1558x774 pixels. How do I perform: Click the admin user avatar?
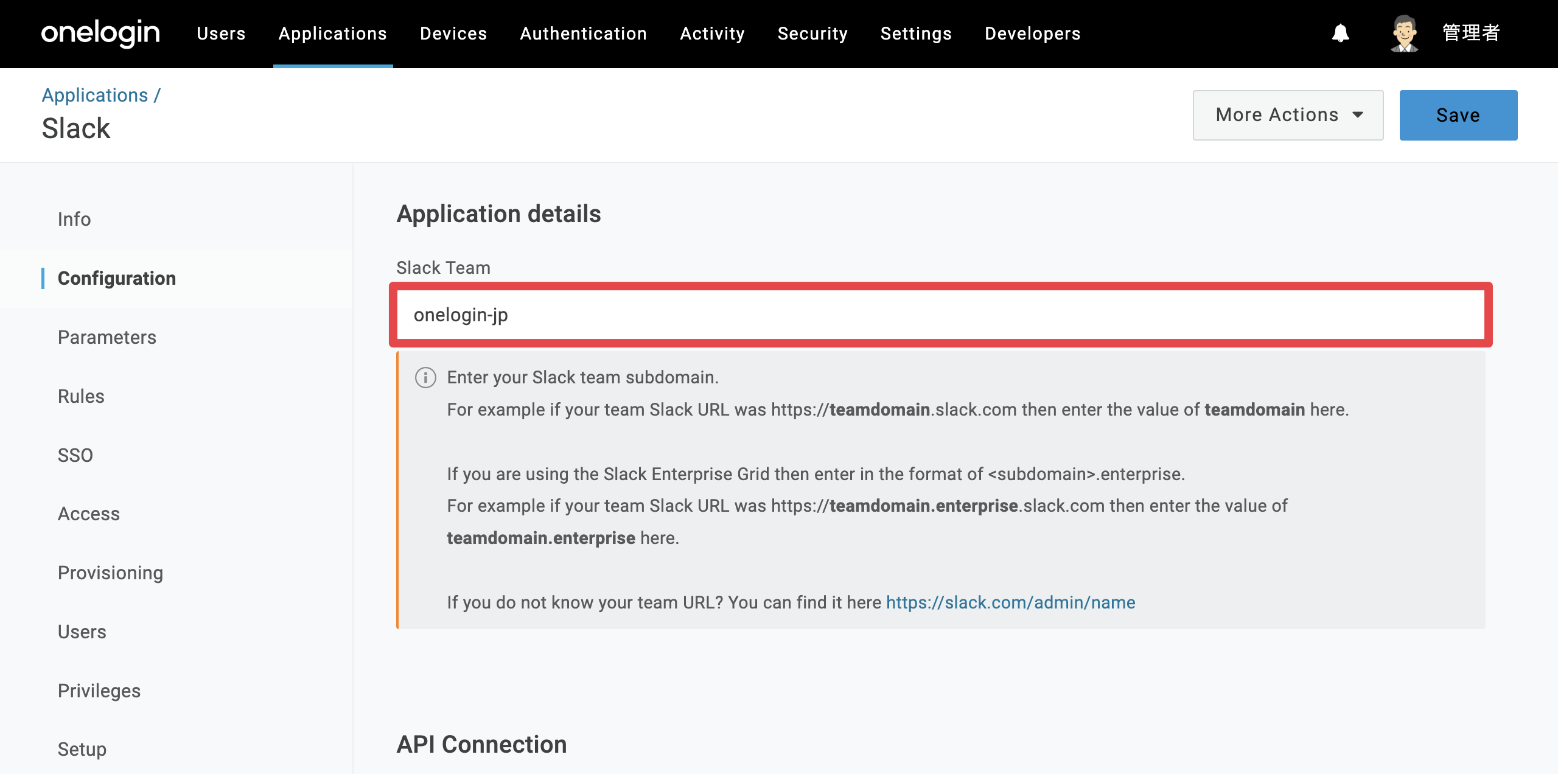click(1405, 33)
